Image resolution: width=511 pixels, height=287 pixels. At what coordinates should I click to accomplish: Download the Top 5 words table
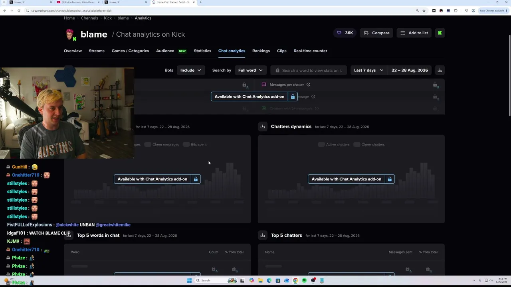coord(69,236)
